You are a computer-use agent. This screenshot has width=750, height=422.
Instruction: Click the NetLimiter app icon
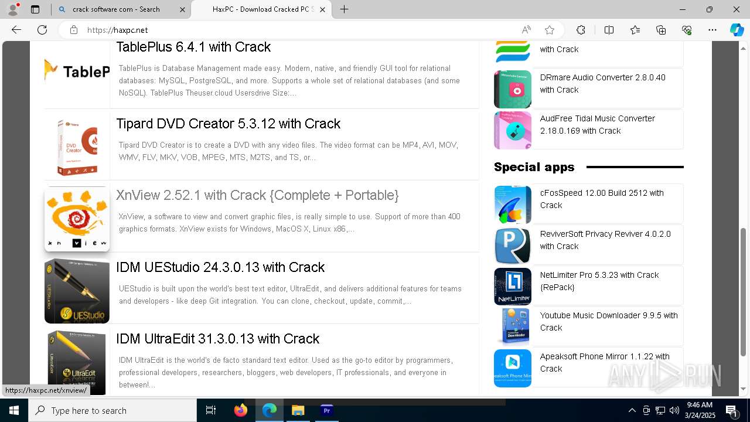[513, 287]
